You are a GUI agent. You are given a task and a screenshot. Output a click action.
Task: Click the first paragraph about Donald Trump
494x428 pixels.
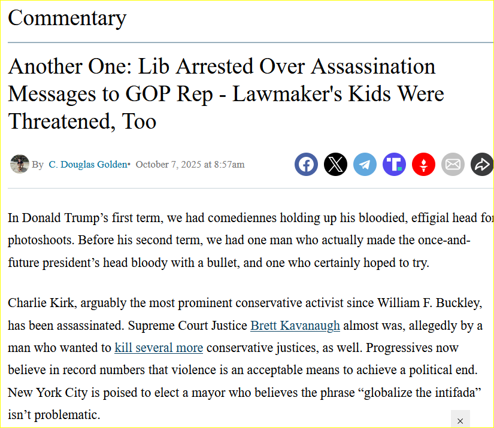tap(240, 241)
